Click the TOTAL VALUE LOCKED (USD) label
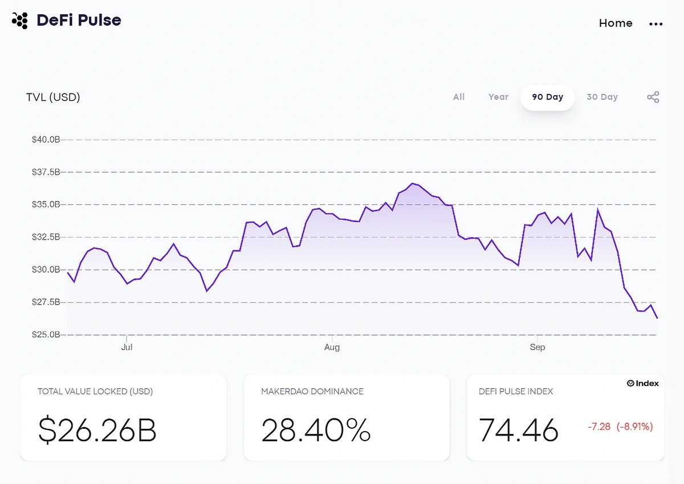Viewport: 684px width, 484px height. (x=95, y=391)
